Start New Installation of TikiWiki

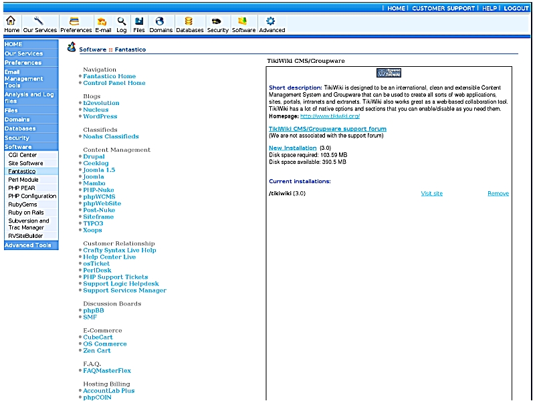click(293, 148)
